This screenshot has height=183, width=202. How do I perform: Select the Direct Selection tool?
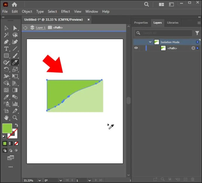point(15,28)
